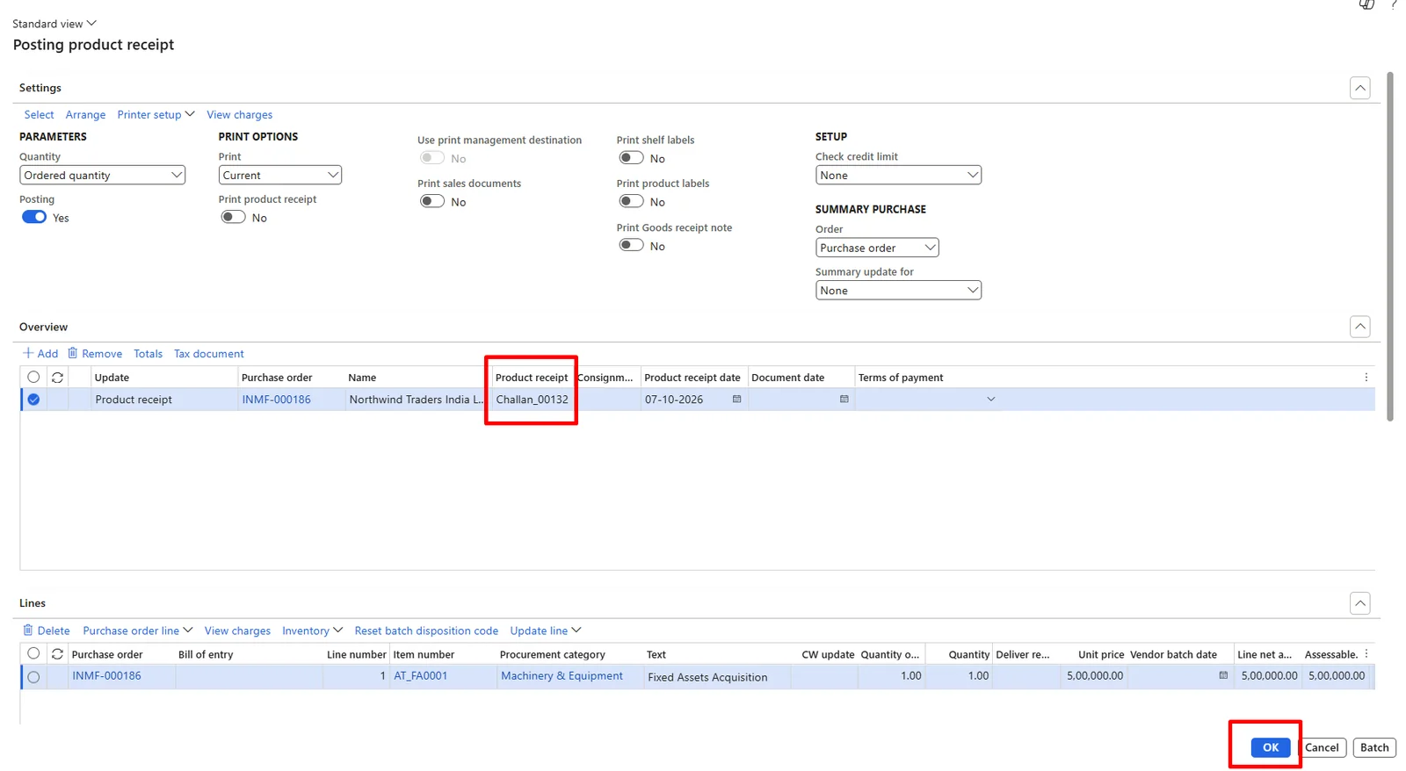Open Overview grid column options menu
1406x771 pixels.
pyautogui.click(x=1366, y=378)
